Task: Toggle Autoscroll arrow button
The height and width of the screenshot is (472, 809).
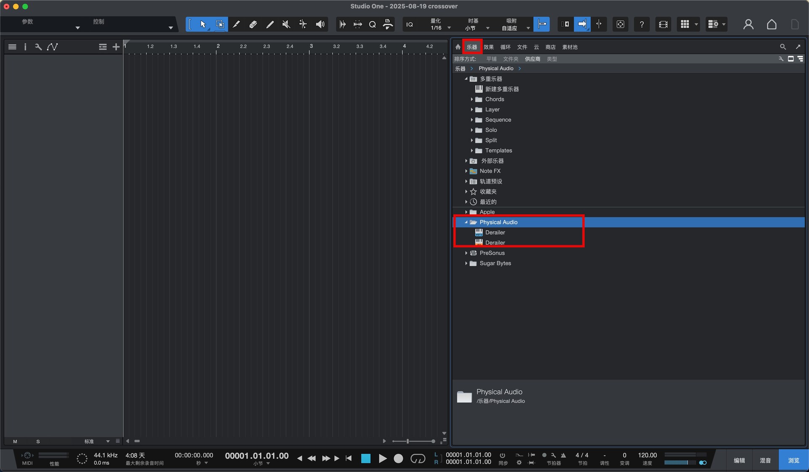Action: [x=582, y=24]
